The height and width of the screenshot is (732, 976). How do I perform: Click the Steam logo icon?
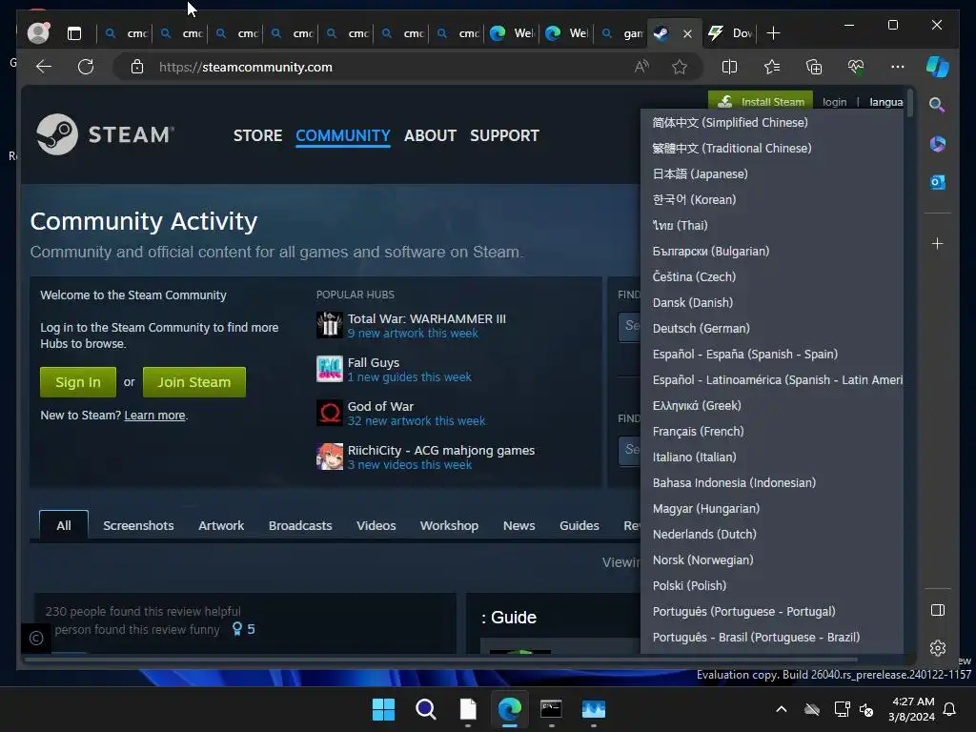[x=56, y=133]
